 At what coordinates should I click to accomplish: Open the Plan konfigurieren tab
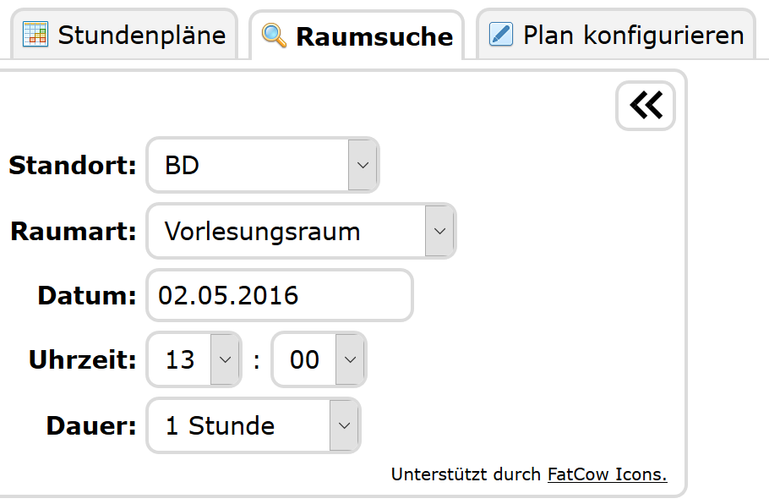633,36
